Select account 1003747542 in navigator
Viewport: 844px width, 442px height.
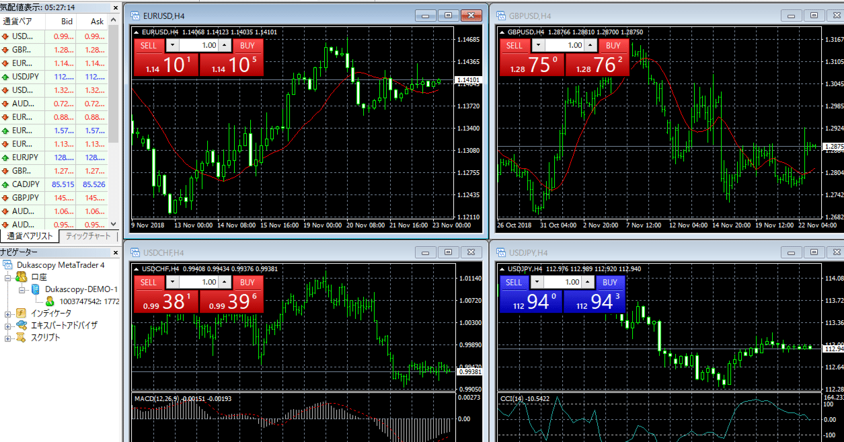click(89, 301)
